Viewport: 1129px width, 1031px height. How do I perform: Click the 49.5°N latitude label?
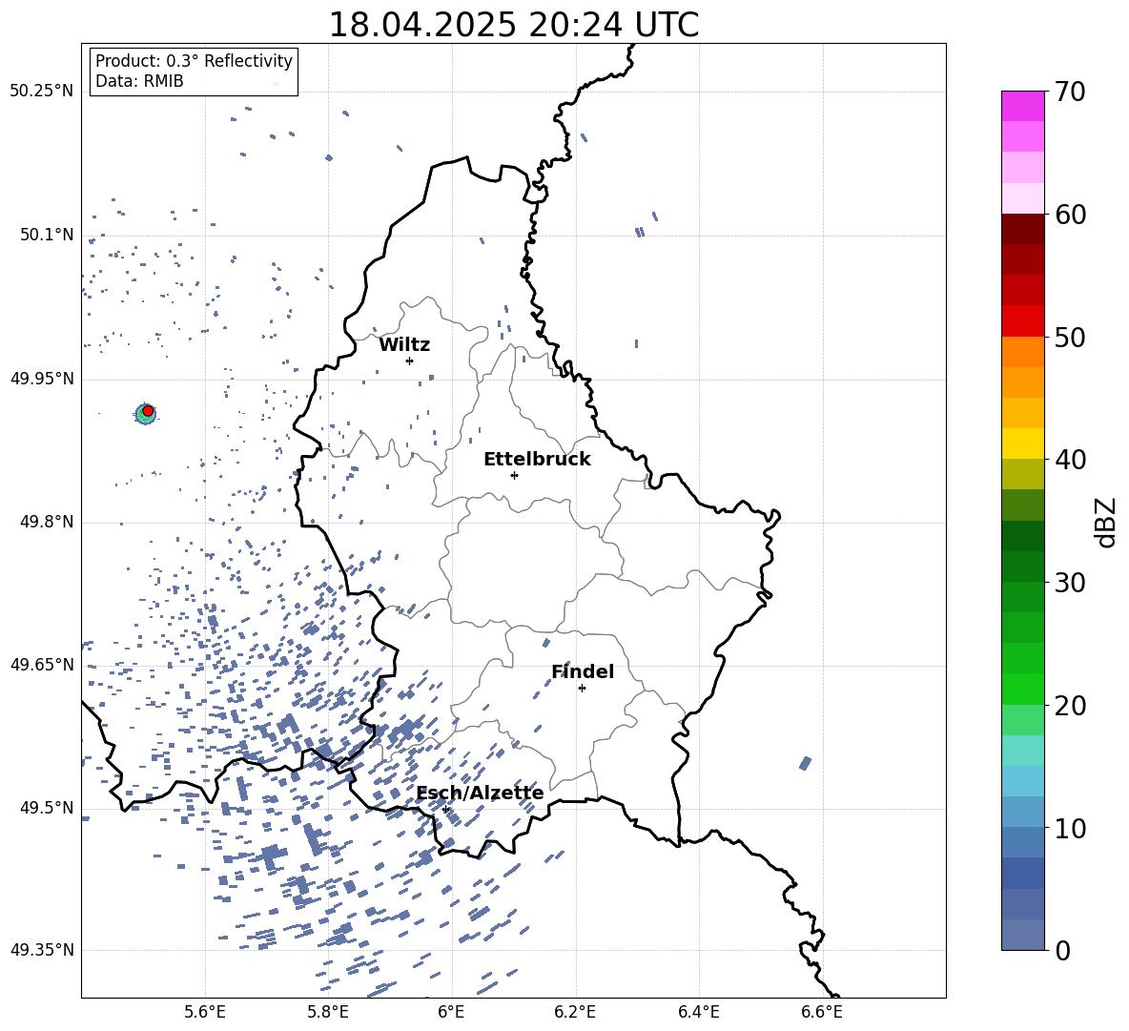tap(47, 808)
